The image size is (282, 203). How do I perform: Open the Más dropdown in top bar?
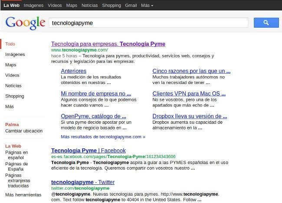click(x=147, y=5)
